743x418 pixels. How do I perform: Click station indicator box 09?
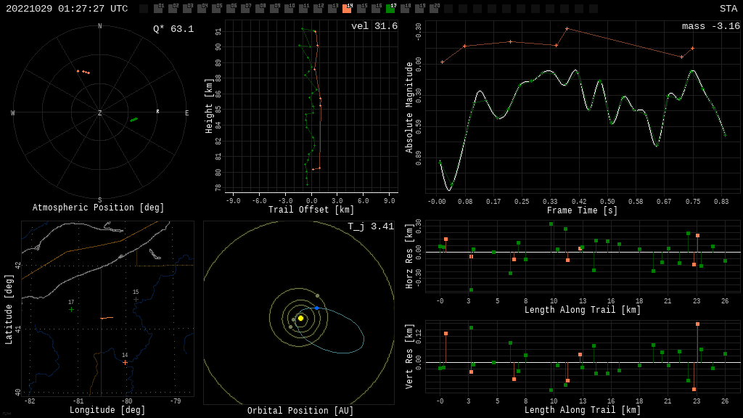coord(274,9)
